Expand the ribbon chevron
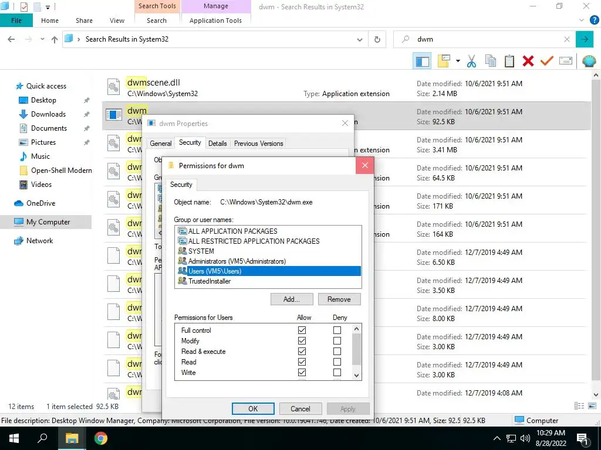This screenshot has height=450, width=601. [x=582, y=21]
